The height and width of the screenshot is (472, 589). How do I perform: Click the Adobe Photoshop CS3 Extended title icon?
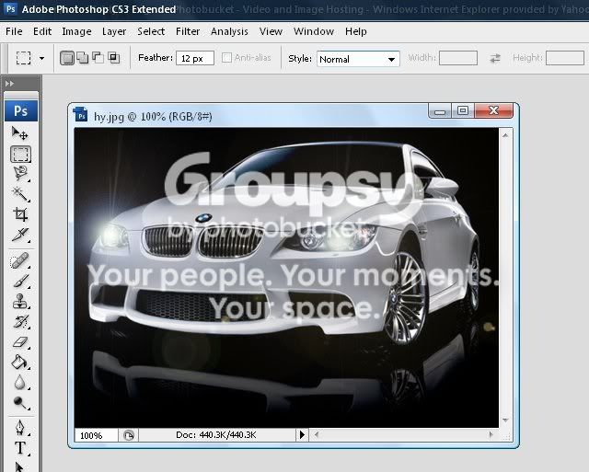[11, 8]
